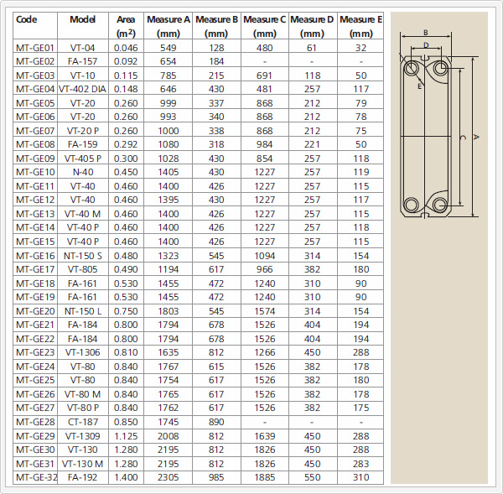Click the Measure A (mm) column header
503x494 pixels.
[169, 26]
